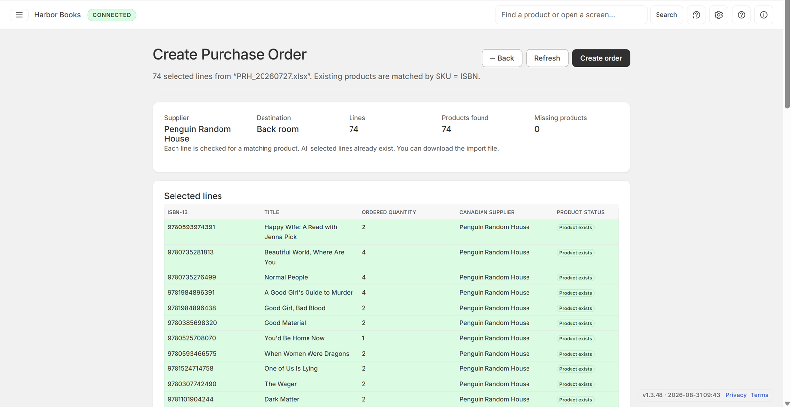Select ISBN 9780593974391

pyautogui.click(x=191, y=227)
